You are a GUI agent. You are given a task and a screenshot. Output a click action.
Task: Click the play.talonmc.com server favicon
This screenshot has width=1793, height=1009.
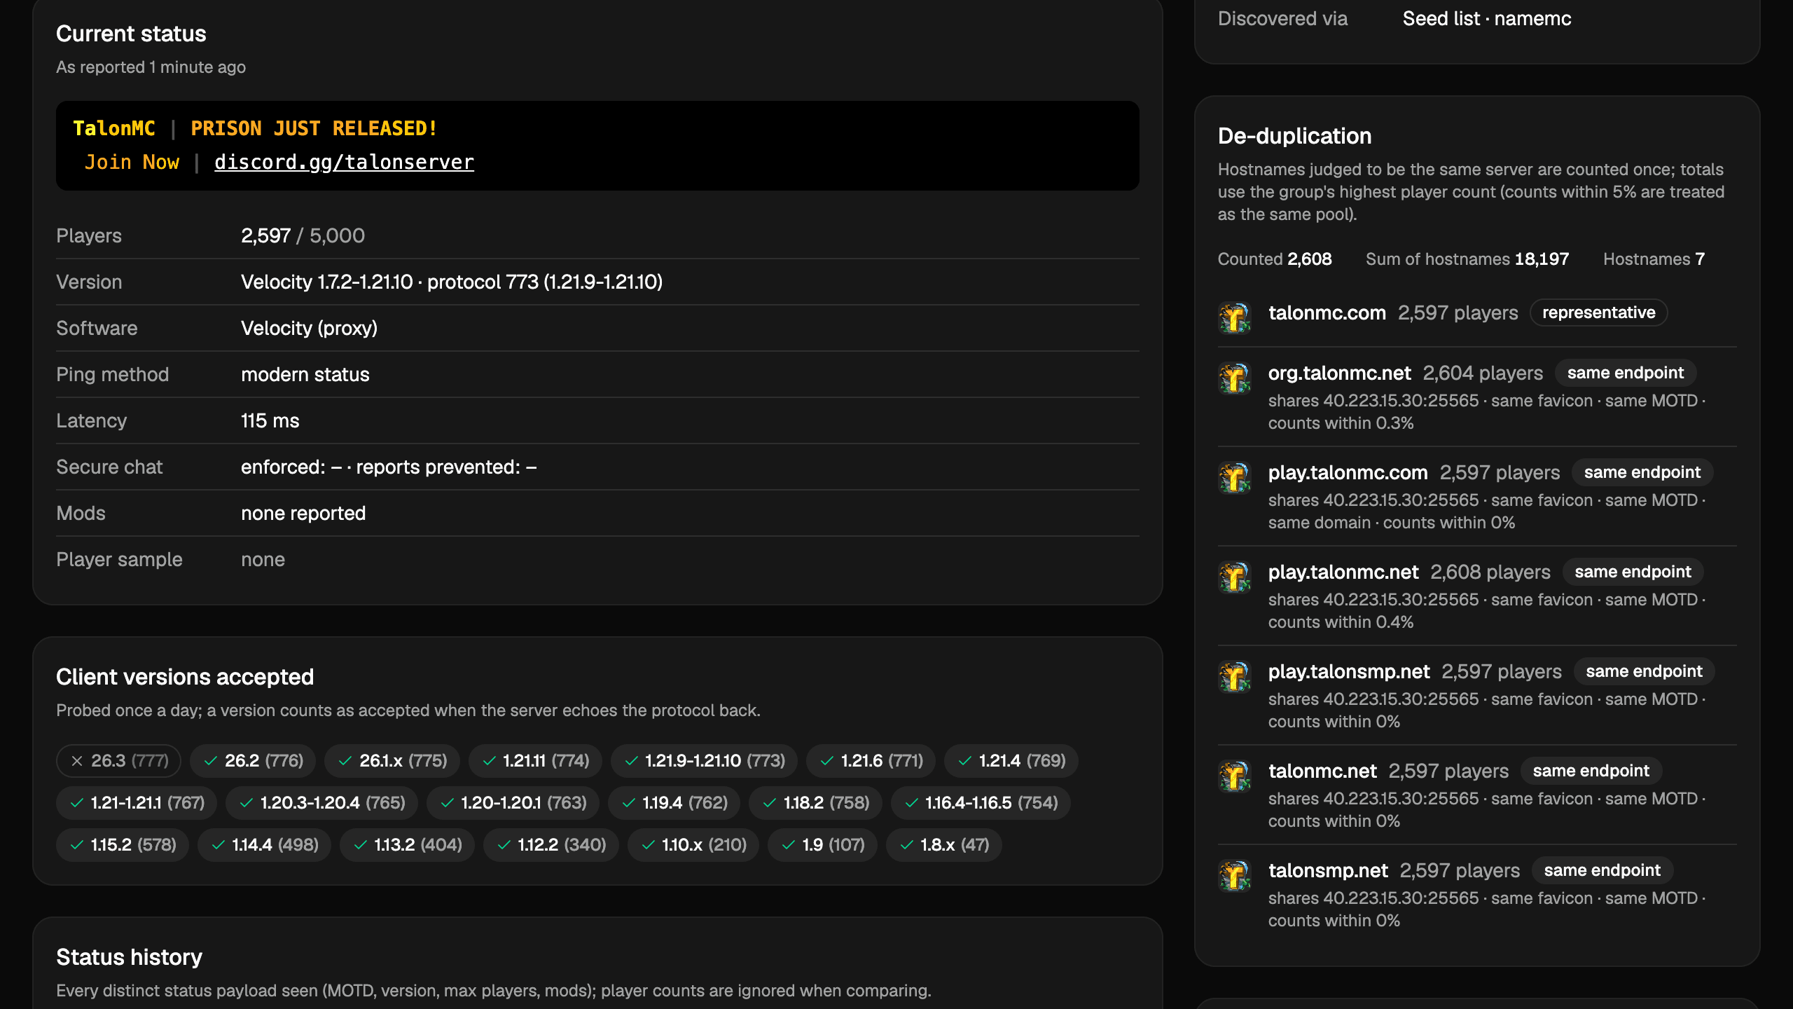pos(1235,477)
